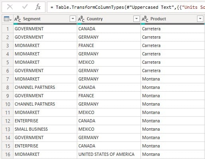
Task: Click inside the formula bar text
Action: tap(127, 7)
